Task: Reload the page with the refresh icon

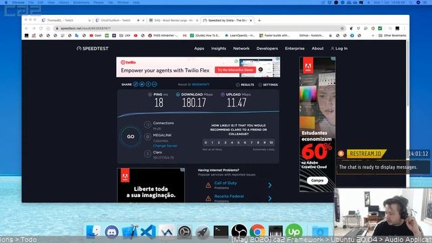Action: (40, 28)
